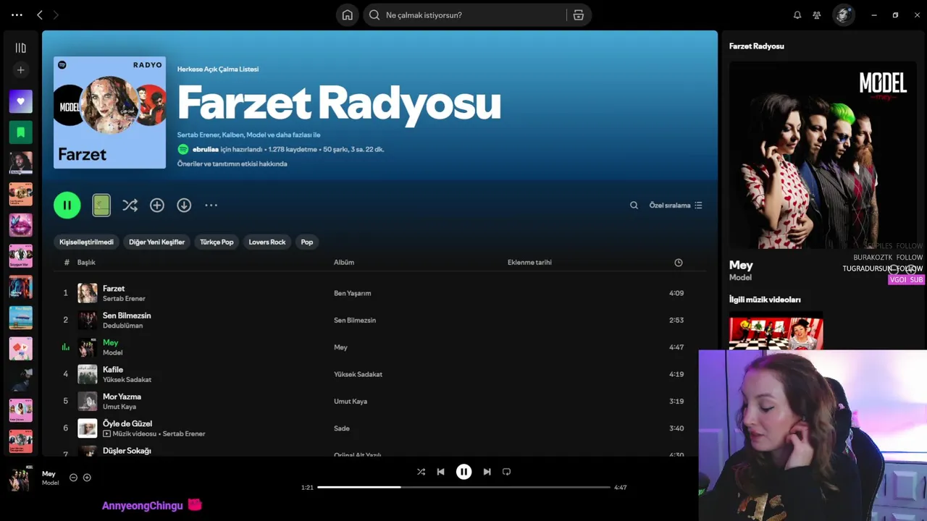Go forward with the right arrow
Image resolution: width=927 pixels, height=521 pixels.
56,14
